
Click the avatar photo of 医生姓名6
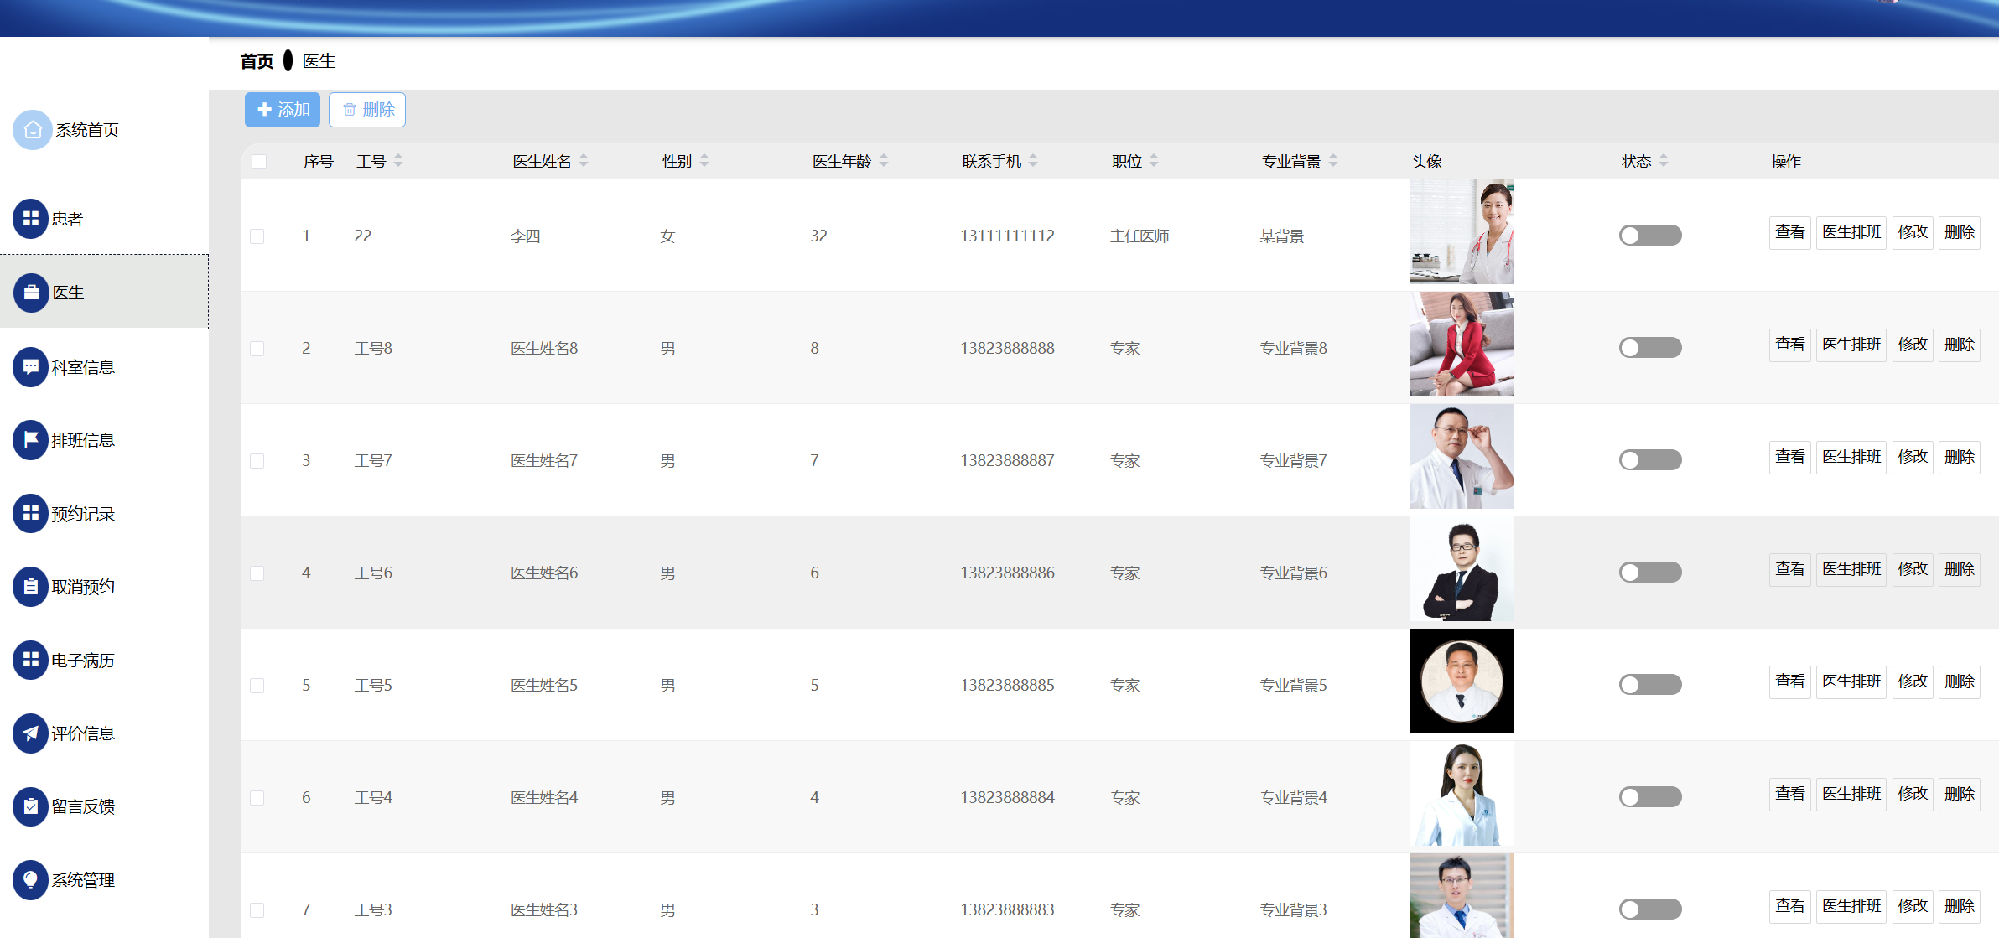[1462, 569]
